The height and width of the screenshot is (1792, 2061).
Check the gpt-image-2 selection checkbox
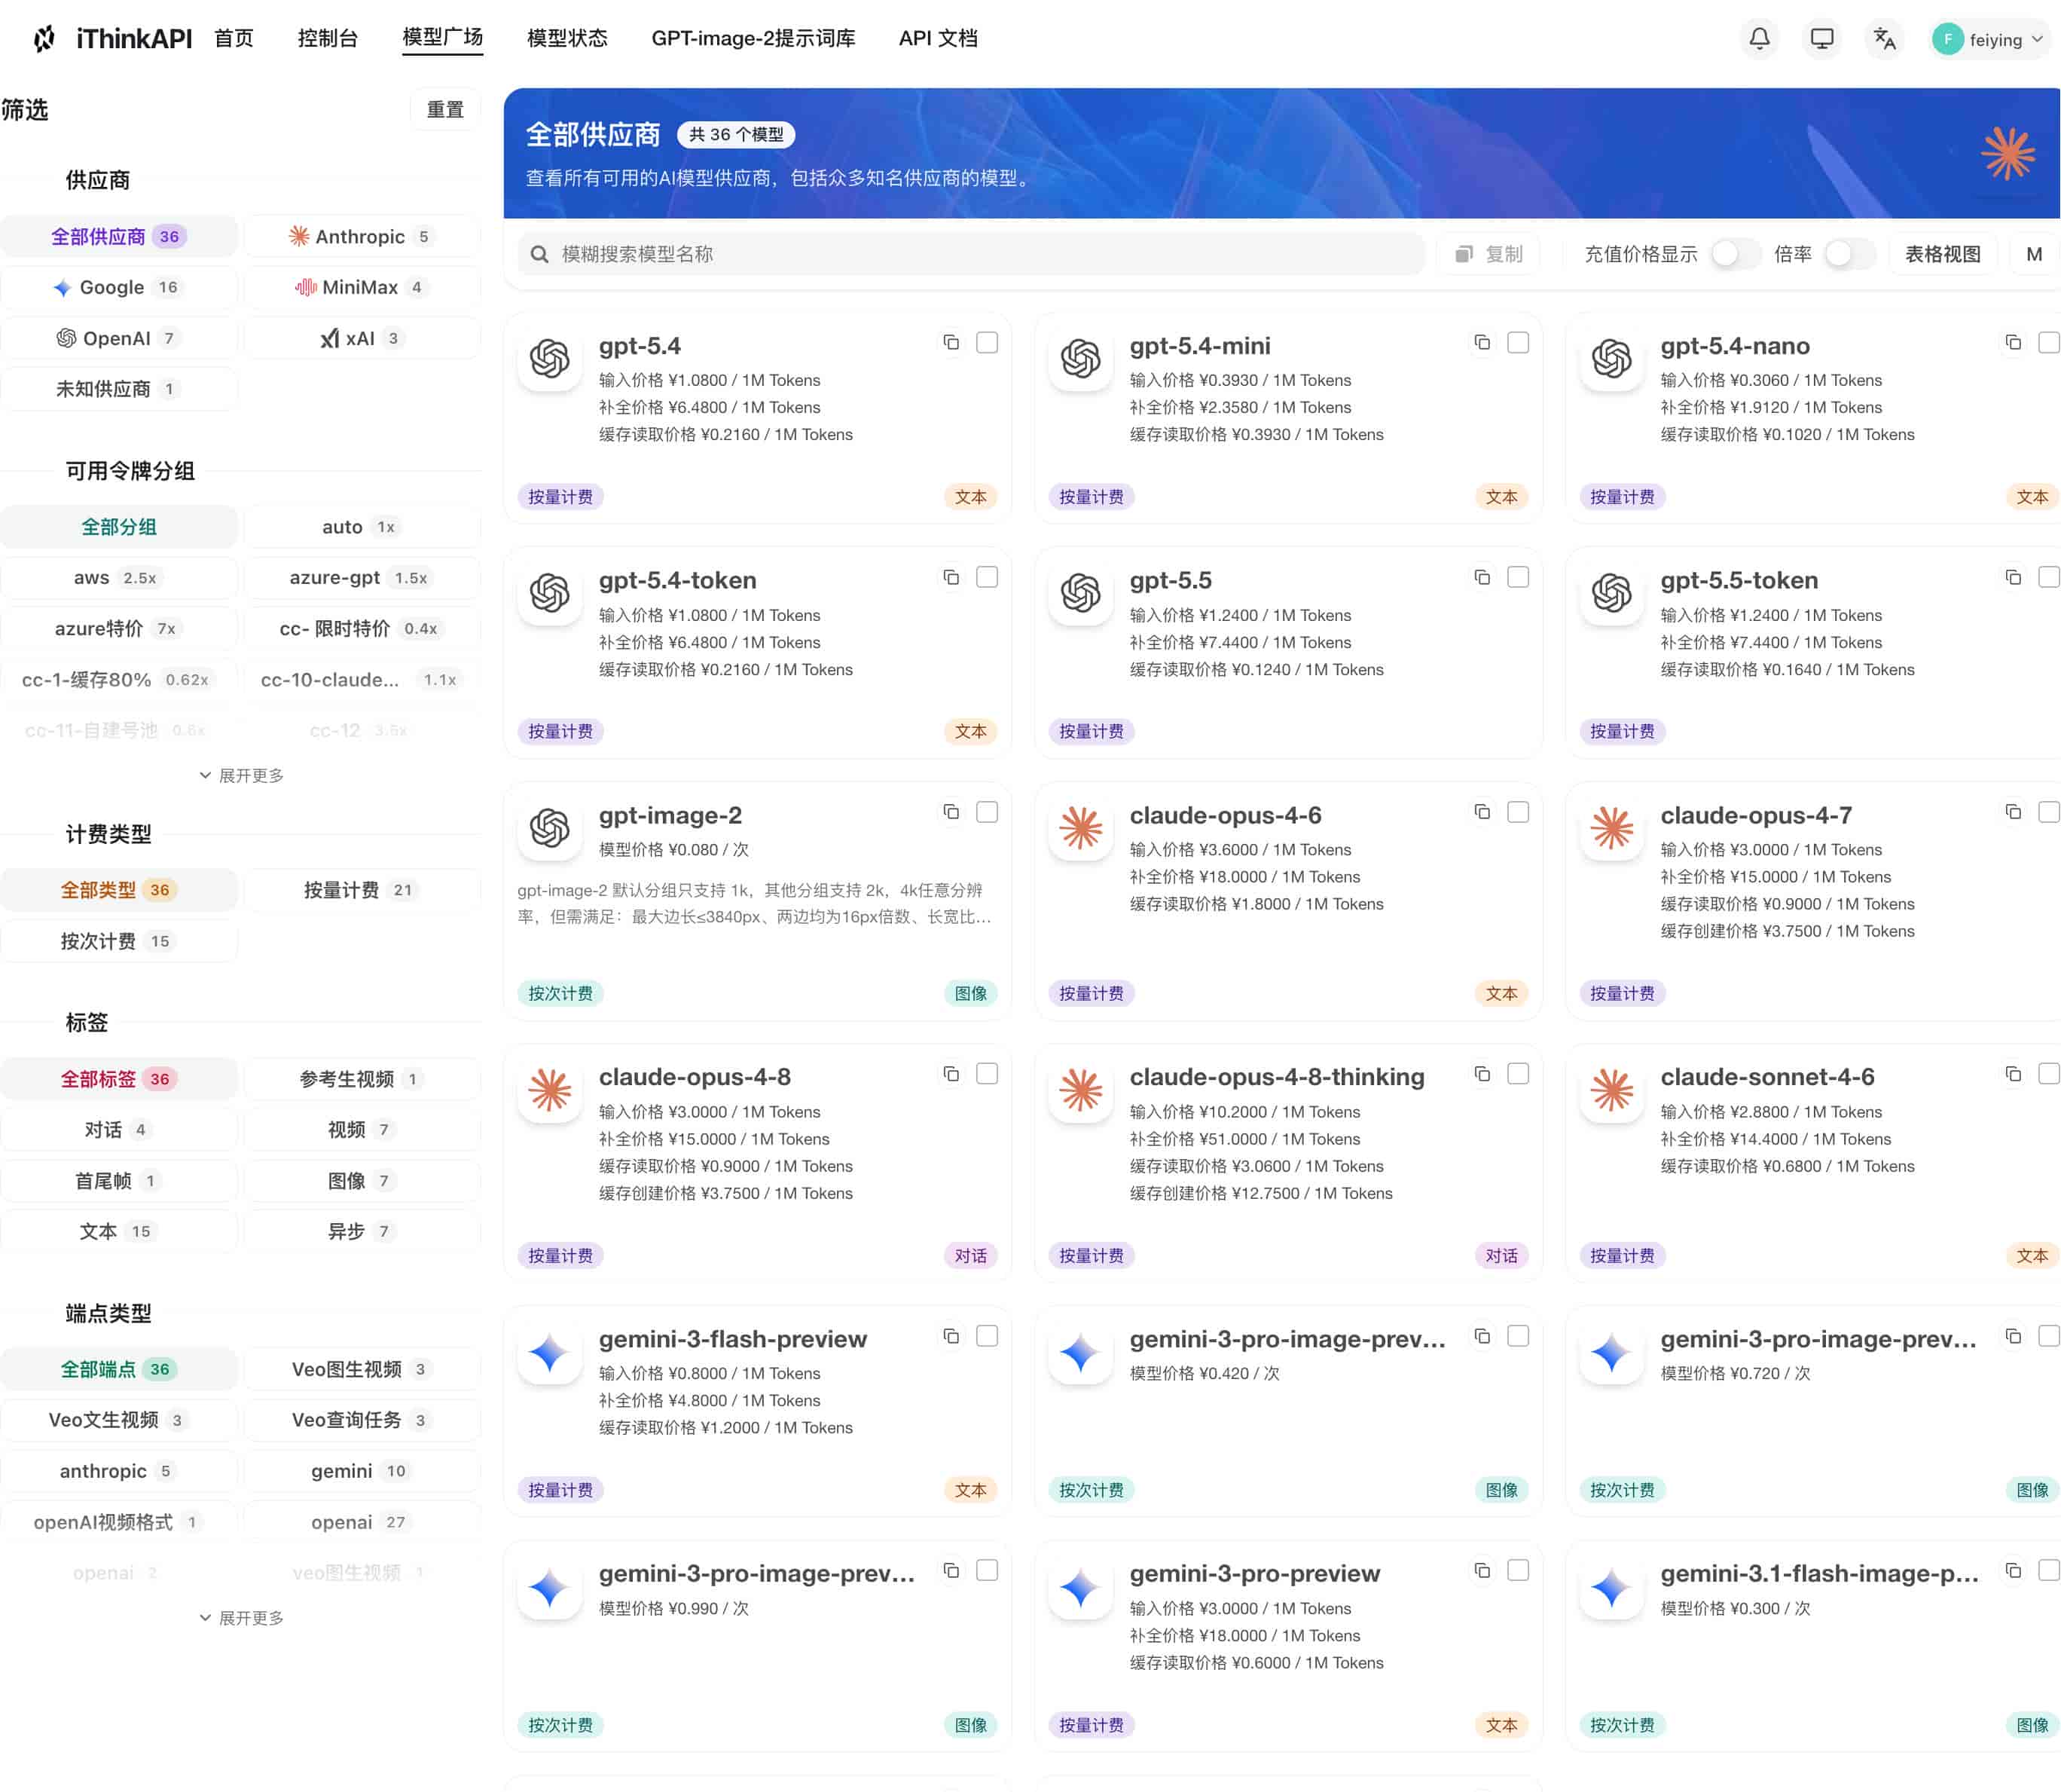[987, 812]
